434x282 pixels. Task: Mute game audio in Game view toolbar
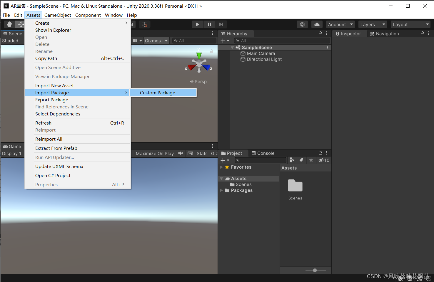pyautogui.click(x=180, y=153)
